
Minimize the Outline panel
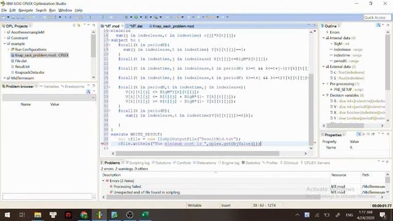pyautogui.click(x=383, y=25)
